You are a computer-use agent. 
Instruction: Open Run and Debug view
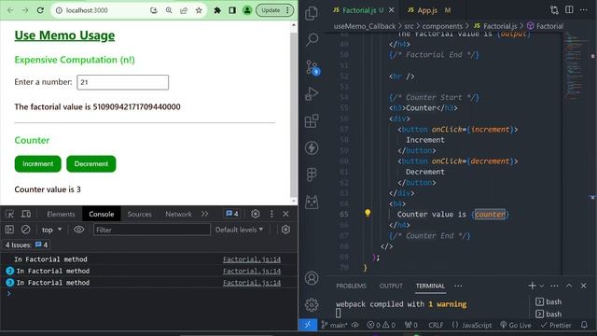point(312,93)
